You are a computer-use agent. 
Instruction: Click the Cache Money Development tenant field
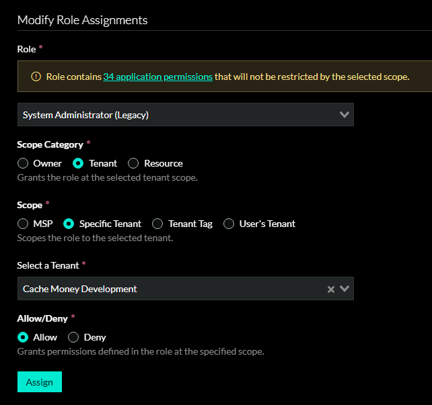pyautogui.click(x=168, y=289)
